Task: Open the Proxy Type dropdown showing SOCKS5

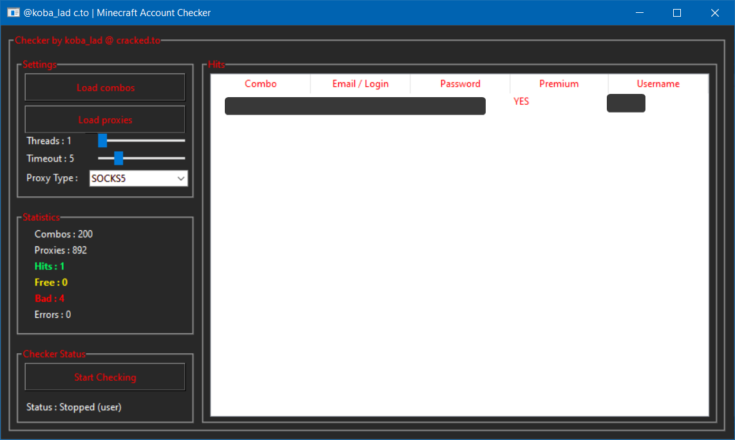Action: [x=138, y=178]
